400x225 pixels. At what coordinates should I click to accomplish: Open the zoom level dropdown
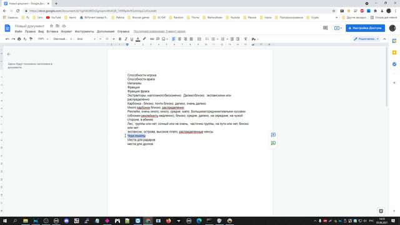43,39
